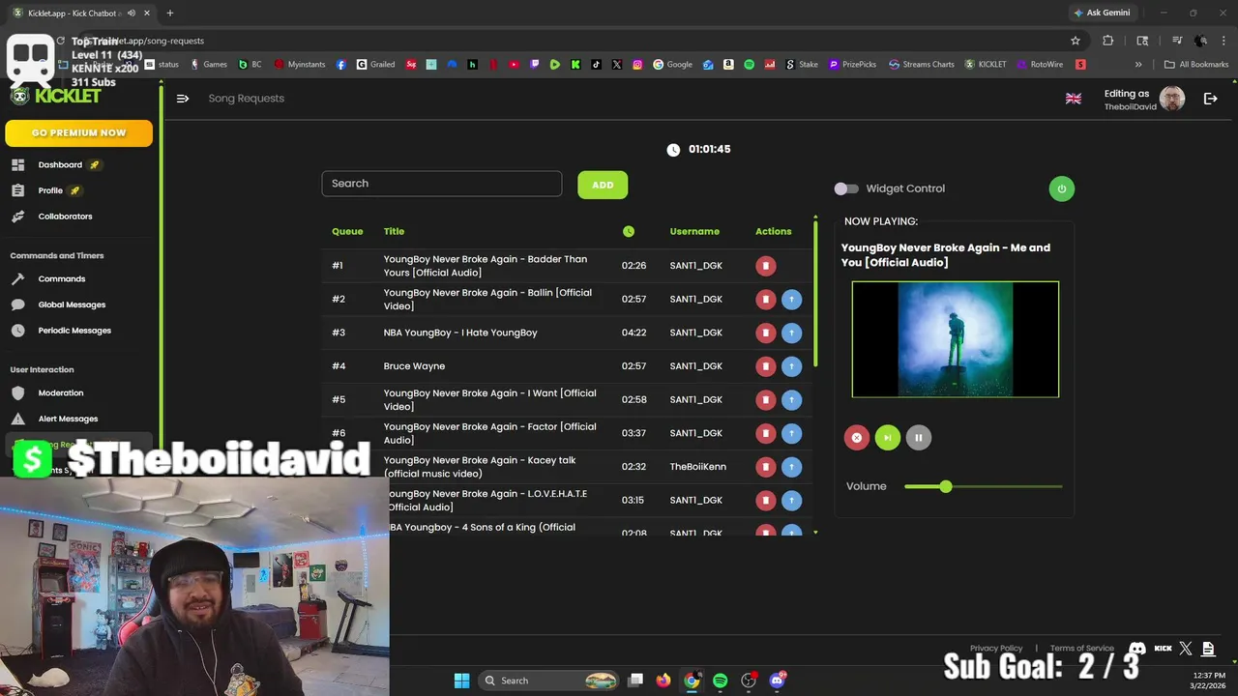Click the Title column header

[394, 232]
